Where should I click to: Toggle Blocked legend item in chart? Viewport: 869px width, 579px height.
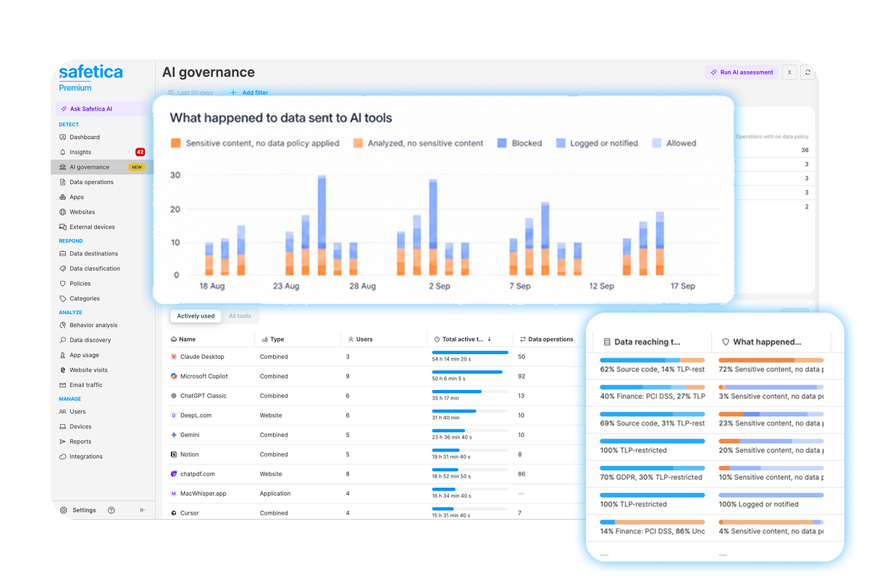coord(519,143)
